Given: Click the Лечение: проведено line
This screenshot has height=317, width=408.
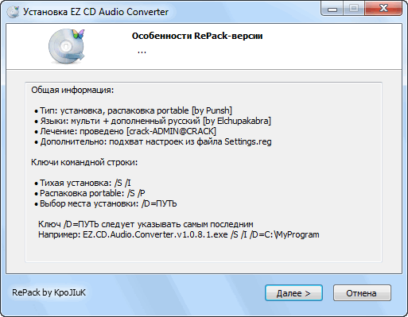Looking at the screenshot, I should coord(125,131).
